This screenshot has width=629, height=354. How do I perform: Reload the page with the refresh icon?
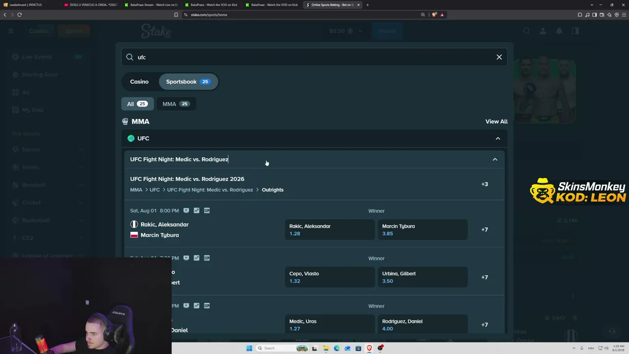(20, 15)
